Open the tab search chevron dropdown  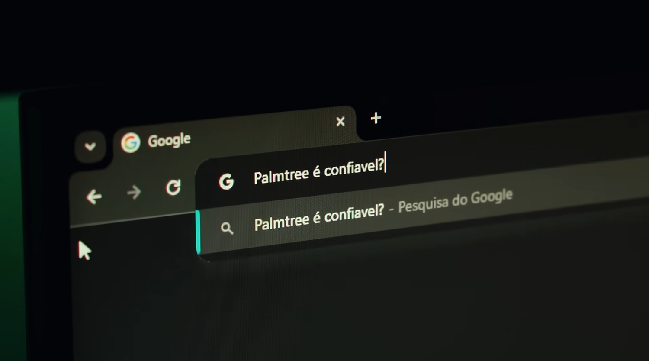click(x=90, y=146)
